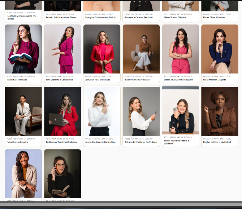Open the photo on the 'Retrato de Confiança Profissional' card
Image resolution: width=242 pixels, height=209 pixels.
pyautogui.click(x=141, y=111)
